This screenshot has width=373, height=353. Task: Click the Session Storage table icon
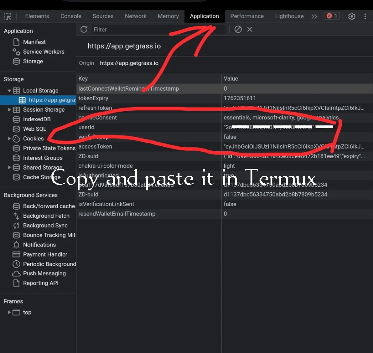click(16, 109)
